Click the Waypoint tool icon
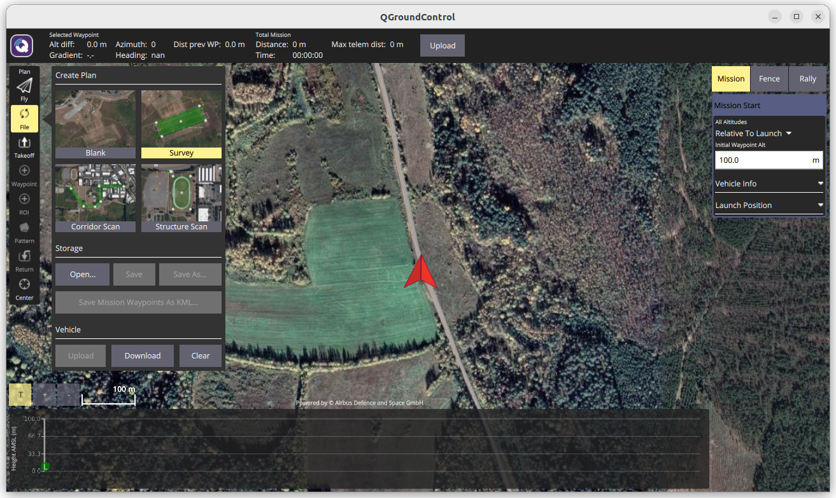 tap(24, 172)
